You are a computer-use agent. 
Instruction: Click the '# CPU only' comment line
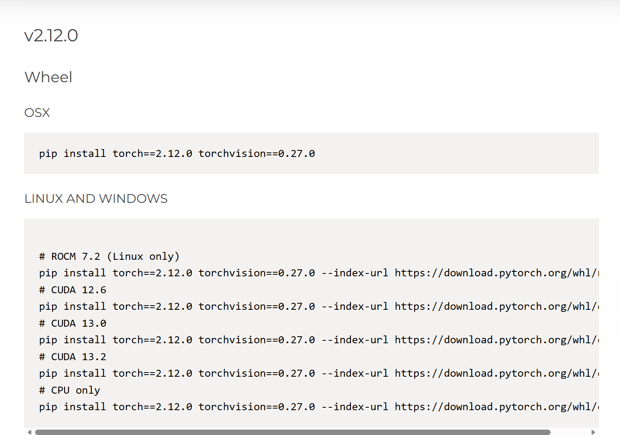click(x=69, y=390)
